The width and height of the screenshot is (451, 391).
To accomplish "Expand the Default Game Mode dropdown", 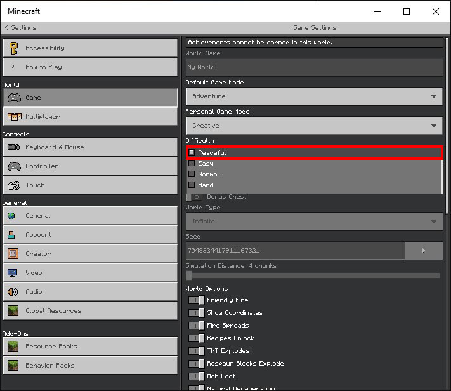I will [314, 96].
